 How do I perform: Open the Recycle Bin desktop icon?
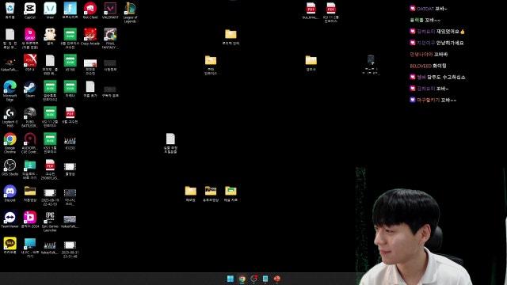(x=10, y=10)
